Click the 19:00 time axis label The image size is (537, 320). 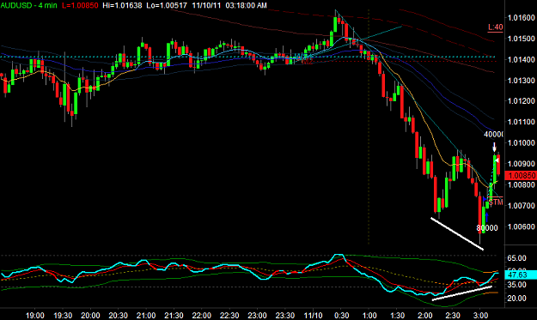35,315
